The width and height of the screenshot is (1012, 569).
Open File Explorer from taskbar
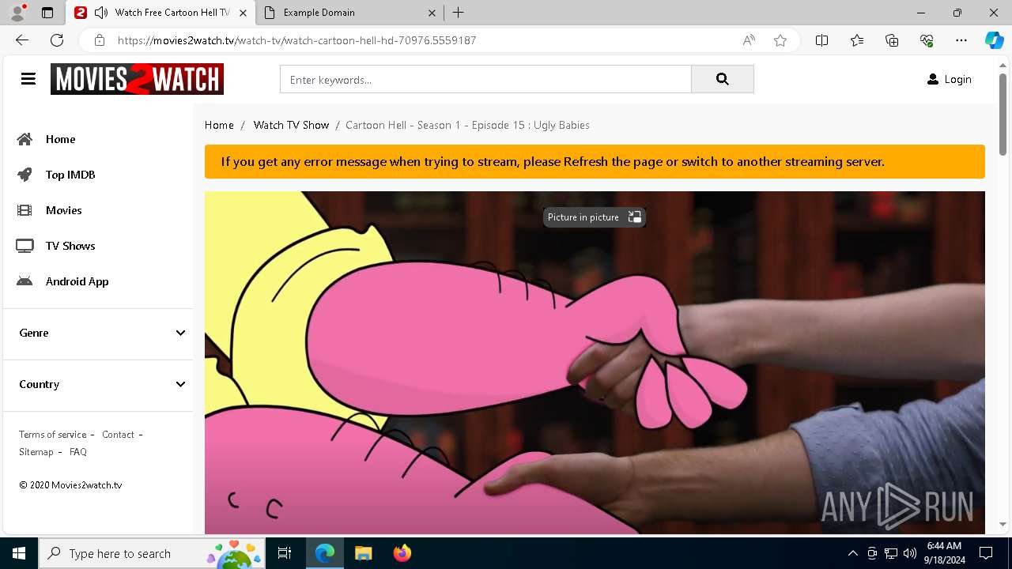[363, 553]
